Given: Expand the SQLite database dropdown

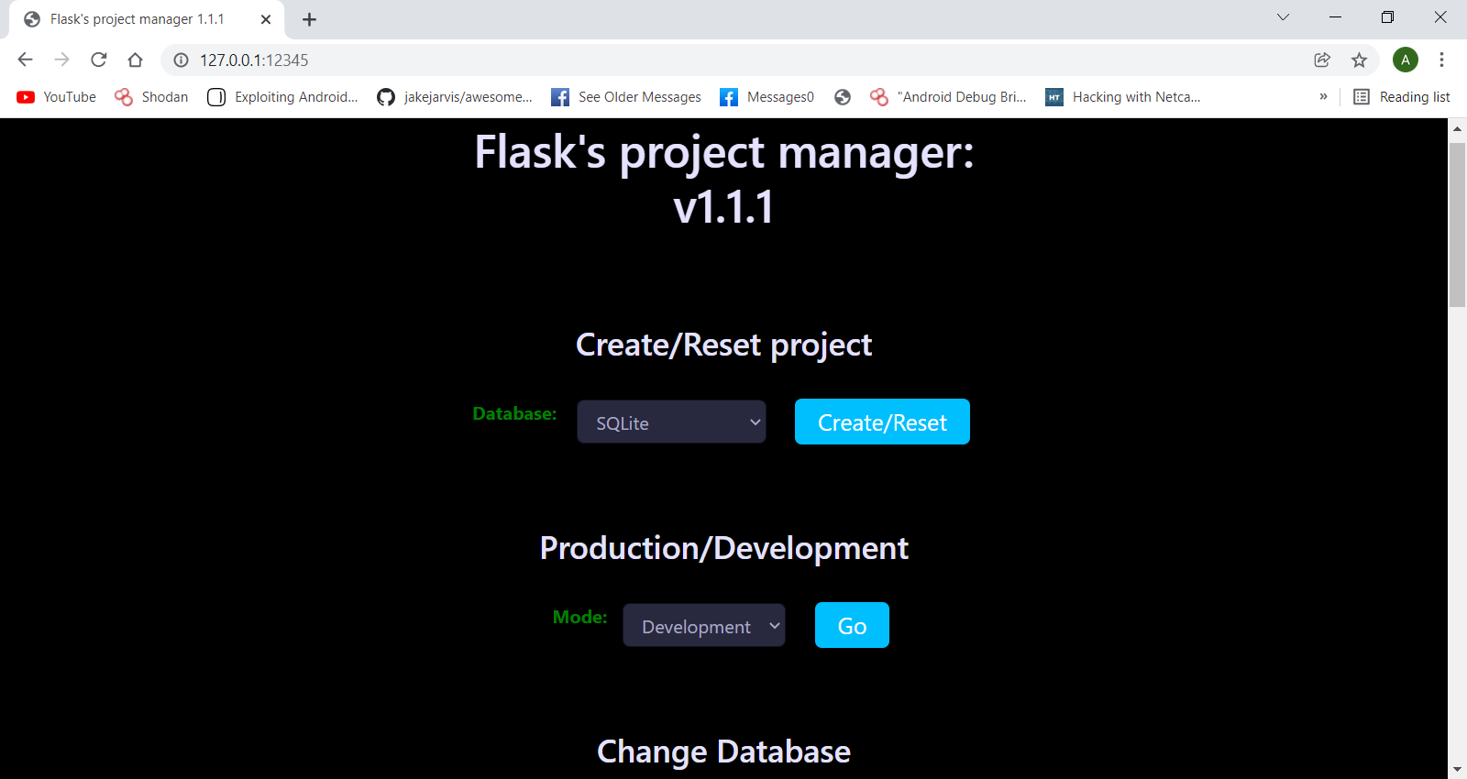Looking at the screenshot, I should coord(671,422).
